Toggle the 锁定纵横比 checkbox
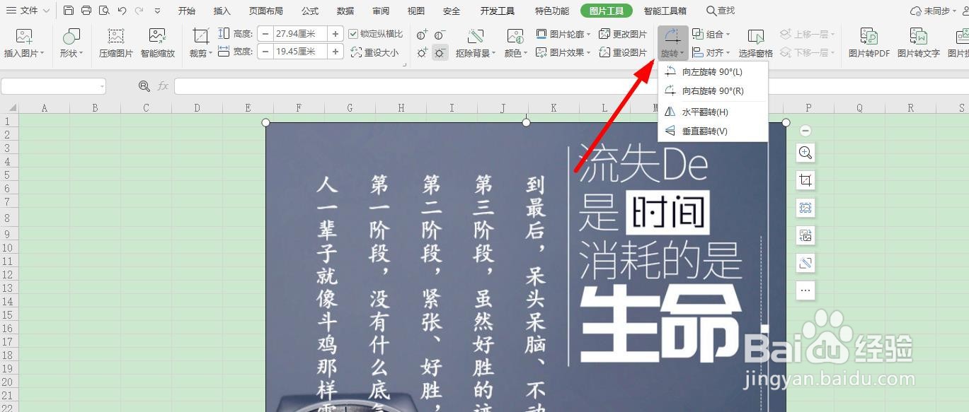This screenshot has height=412, width=969. coord(354,33)
